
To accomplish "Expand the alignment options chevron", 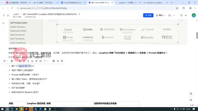I will (15, 61).
